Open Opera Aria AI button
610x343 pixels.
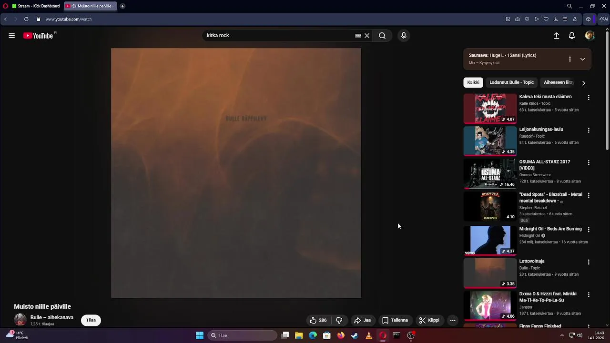click(x=603, y=19)
